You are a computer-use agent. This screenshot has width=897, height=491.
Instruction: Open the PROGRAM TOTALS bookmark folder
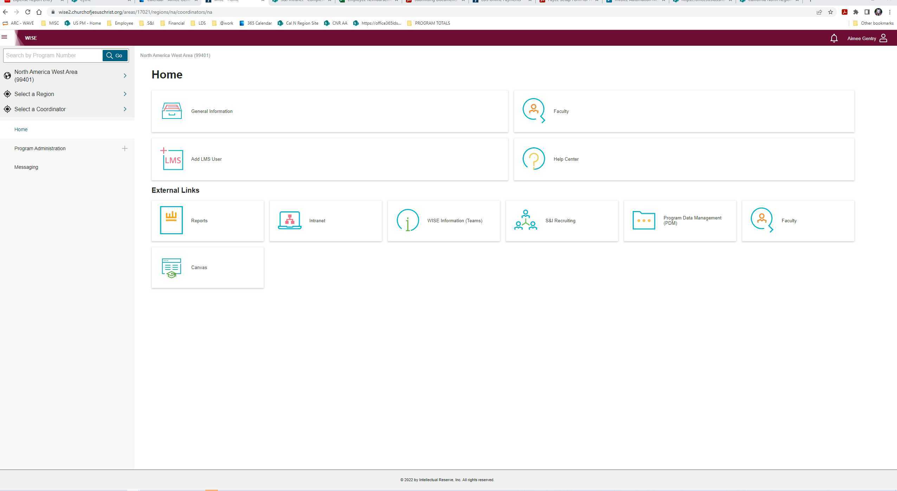tap(432, 23)
